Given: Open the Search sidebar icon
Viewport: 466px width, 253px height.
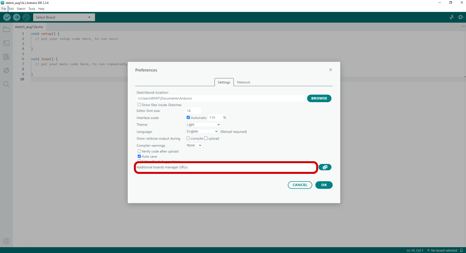Looking at the screenshot, I should 6,84.
